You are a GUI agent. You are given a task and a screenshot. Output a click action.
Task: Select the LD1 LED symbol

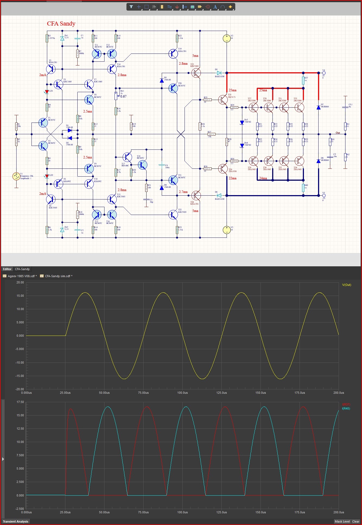[x=47, y=92]
